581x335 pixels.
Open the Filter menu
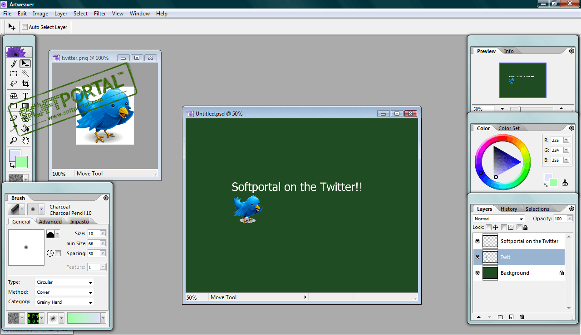click(x=100, y=14)
